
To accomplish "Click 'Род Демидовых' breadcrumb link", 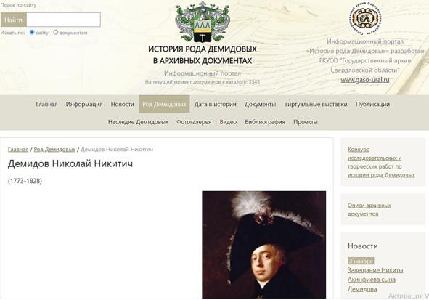I will point(54,149).
